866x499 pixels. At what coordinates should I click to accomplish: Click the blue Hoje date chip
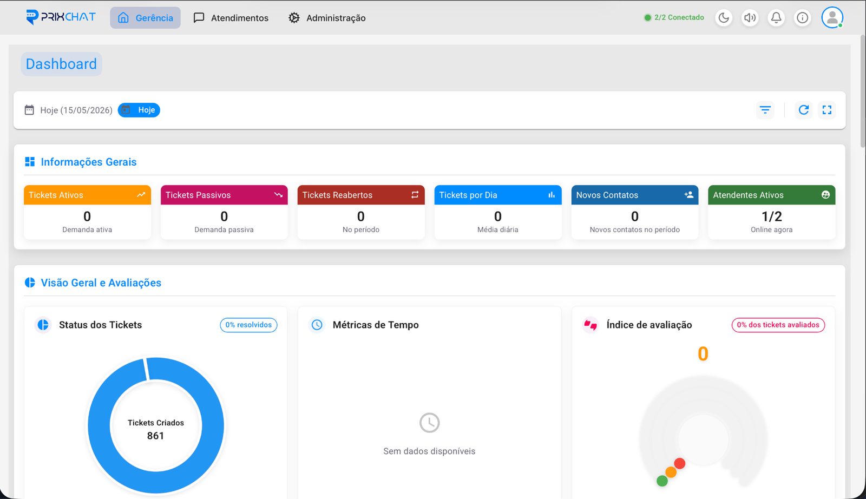[139, 110]
